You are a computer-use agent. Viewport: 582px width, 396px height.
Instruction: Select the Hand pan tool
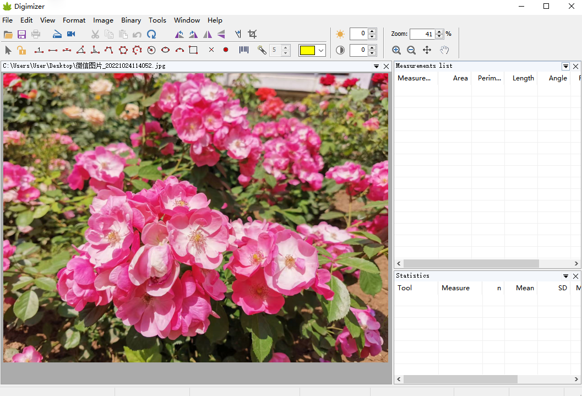(x=444, y=50)
